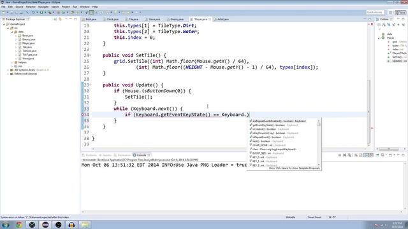Click the Hide Static Members icon in Outline

pos(394,25)
